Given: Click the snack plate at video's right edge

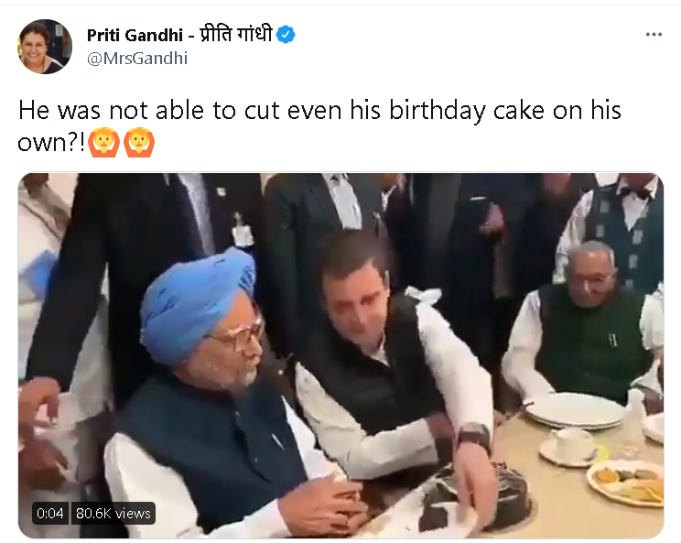Looking at the screenshot, I should coord(626,482).
